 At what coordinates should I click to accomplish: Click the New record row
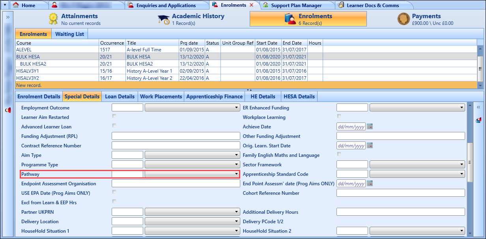246,85
